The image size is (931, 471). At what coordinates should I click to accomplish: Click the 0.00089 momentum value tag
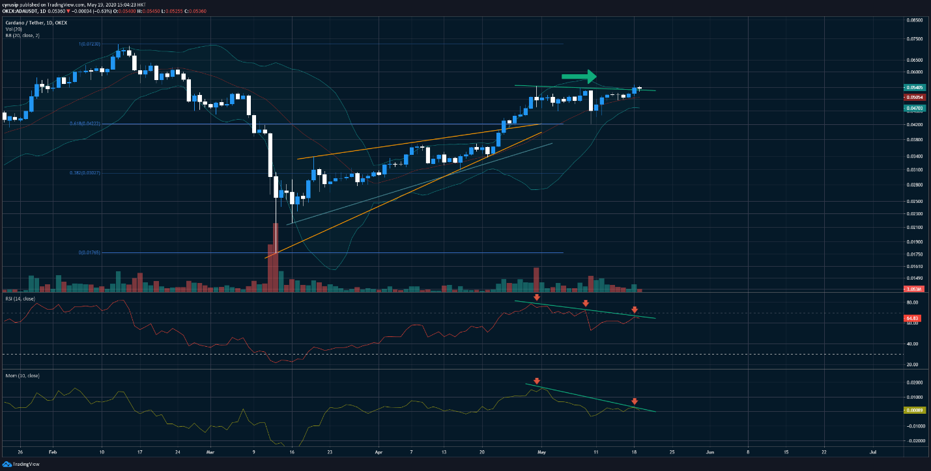coord(915,410)
